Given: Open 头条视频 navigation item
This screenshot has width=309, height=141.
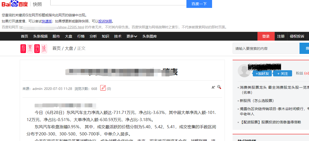Looking at the screenshot, I should coord(40,36).
